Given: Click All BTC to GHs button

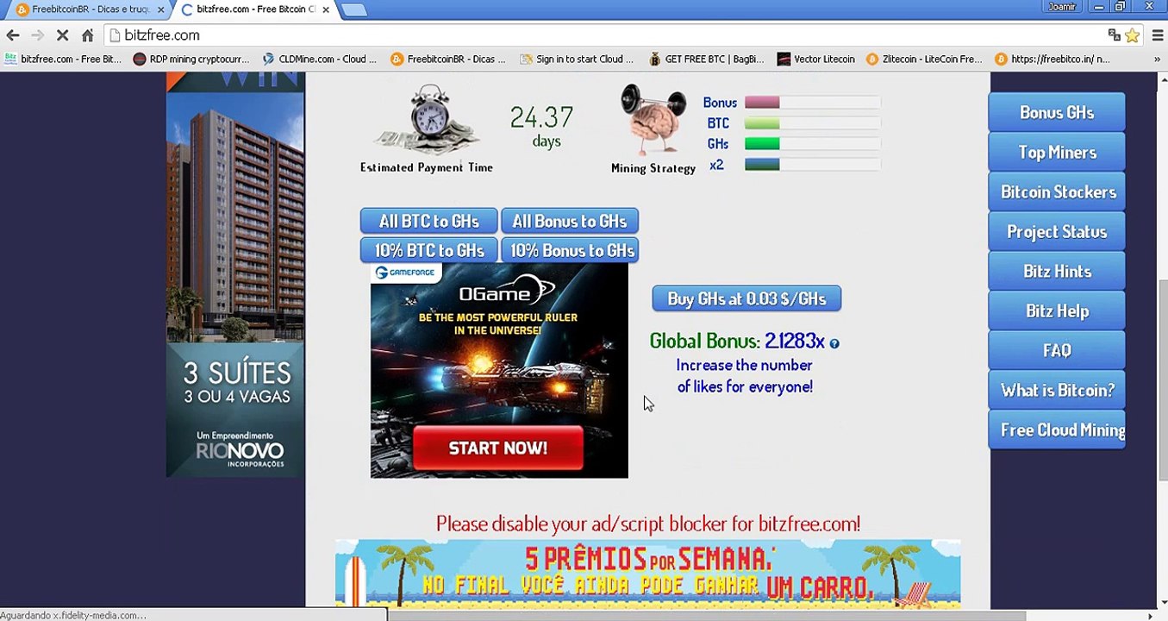Looking at the screenshot, I should coord(428,221).
